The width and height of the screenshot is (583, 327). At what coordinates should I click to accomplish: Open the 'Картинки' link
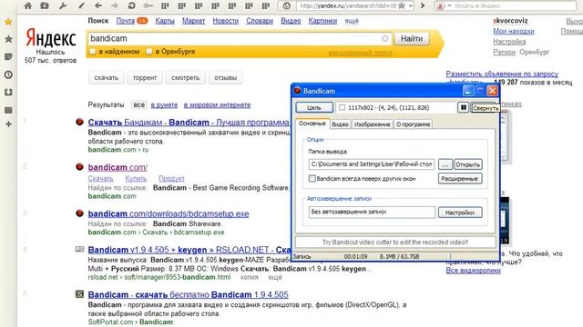[322, 21]
